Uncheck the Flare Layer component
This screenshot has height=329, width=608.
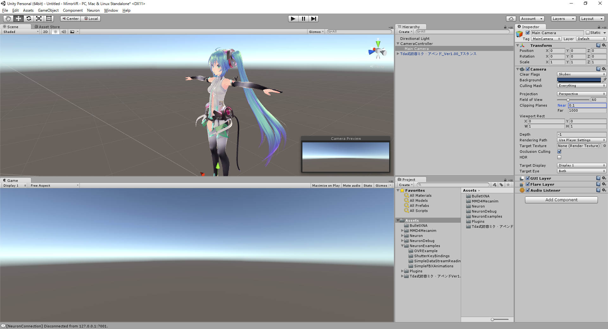coord(528,184)
